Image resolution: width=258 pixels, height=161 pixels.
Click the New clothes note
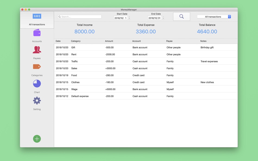[207, 82]
